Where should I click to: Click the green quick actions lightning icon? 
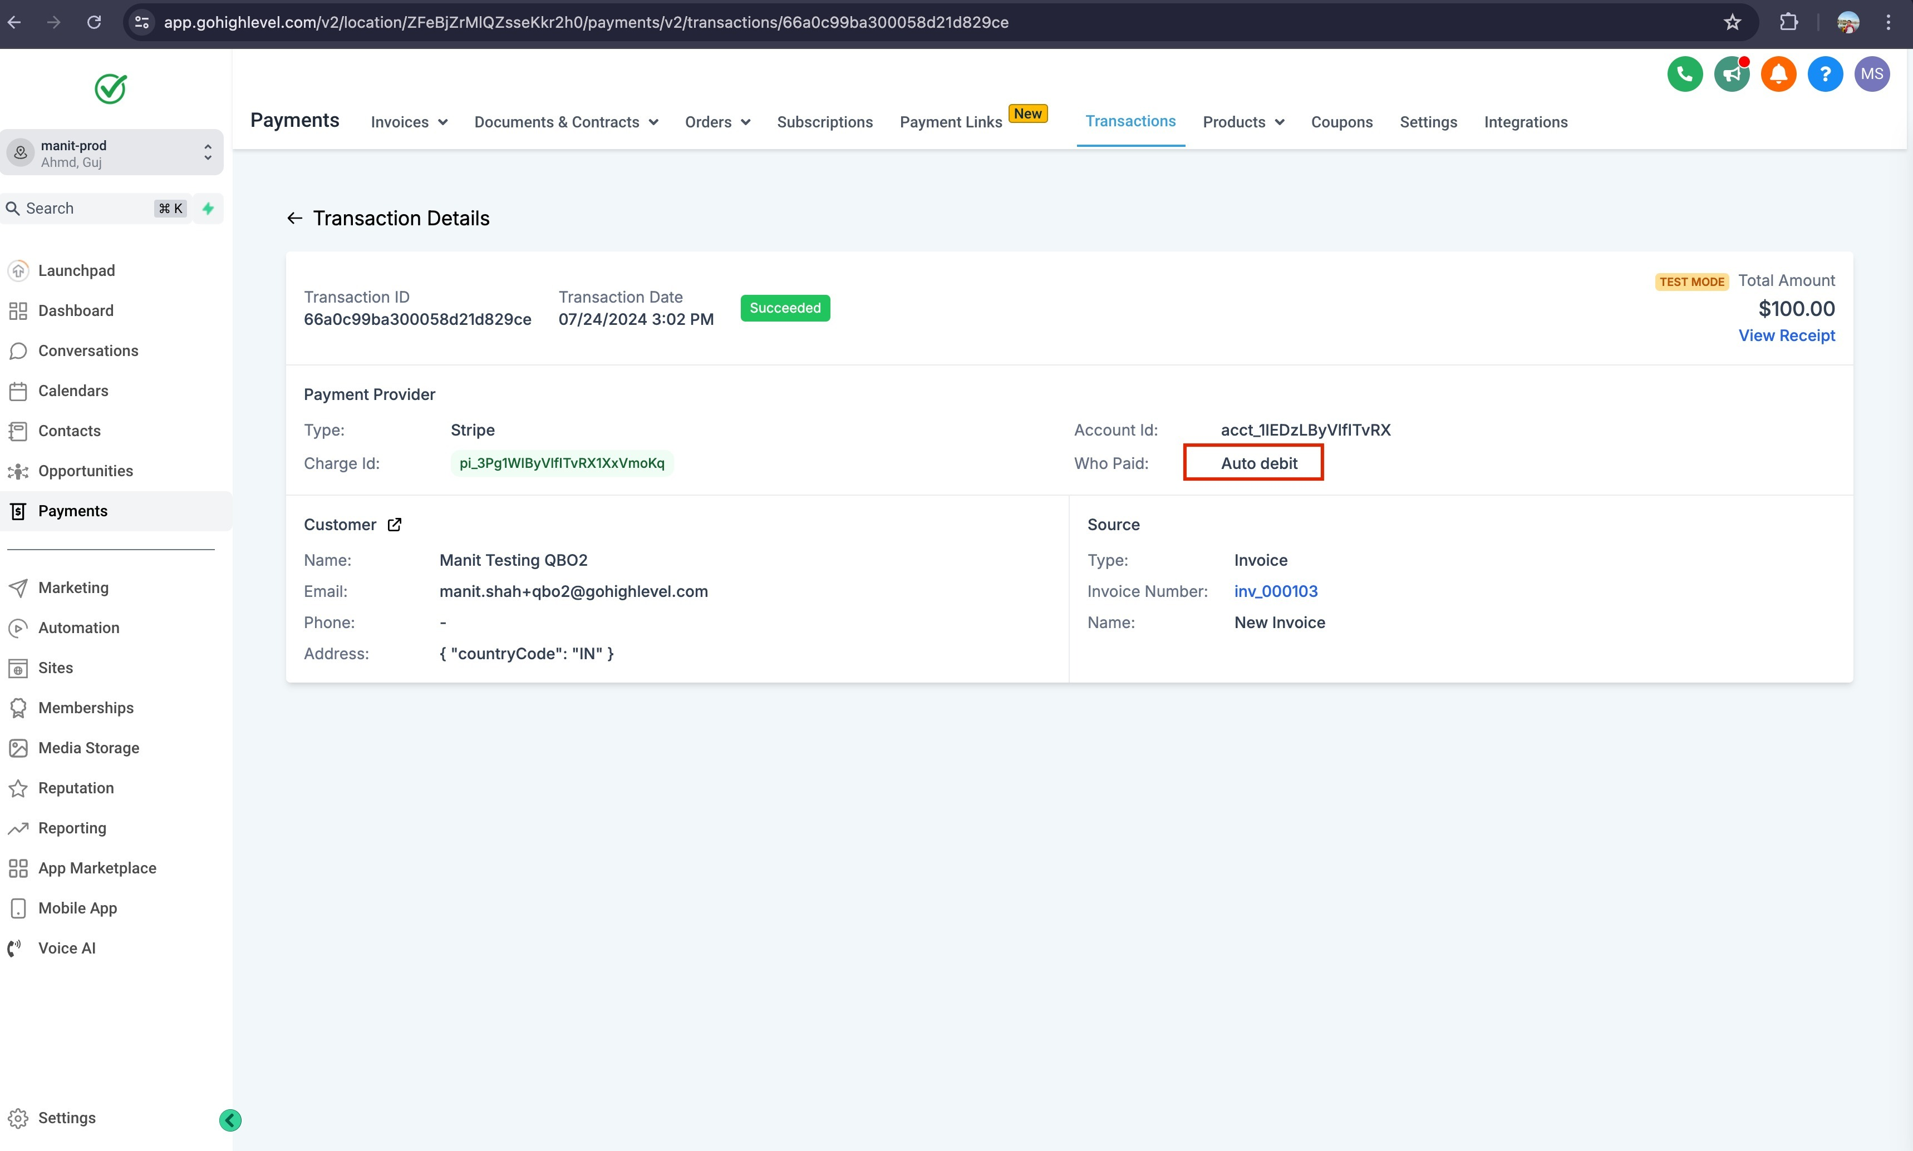(x=208, y=209)
